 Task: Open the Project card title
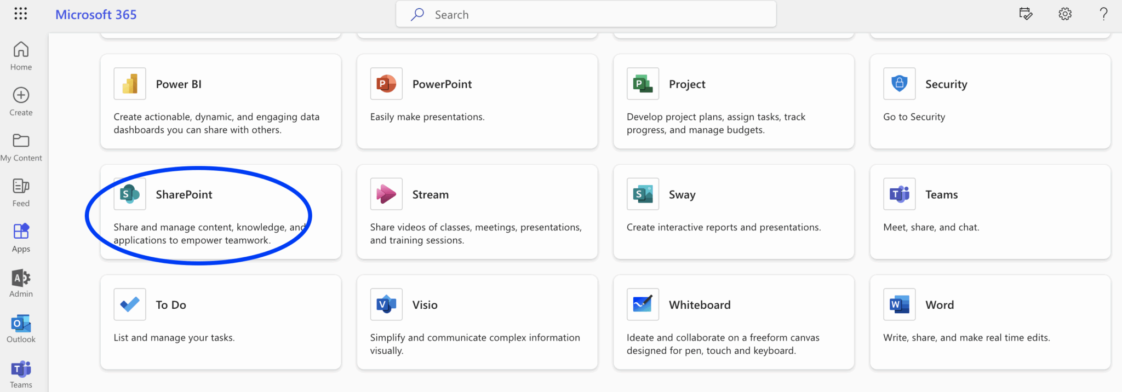pyautogui.click(x=687, y=84)
